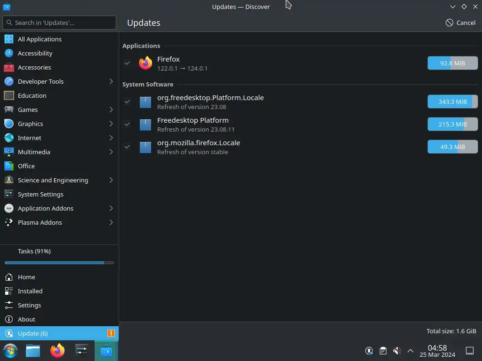Open the application launcher start button
The height and width of the screenshot is (361, 482).
[10, 351]
